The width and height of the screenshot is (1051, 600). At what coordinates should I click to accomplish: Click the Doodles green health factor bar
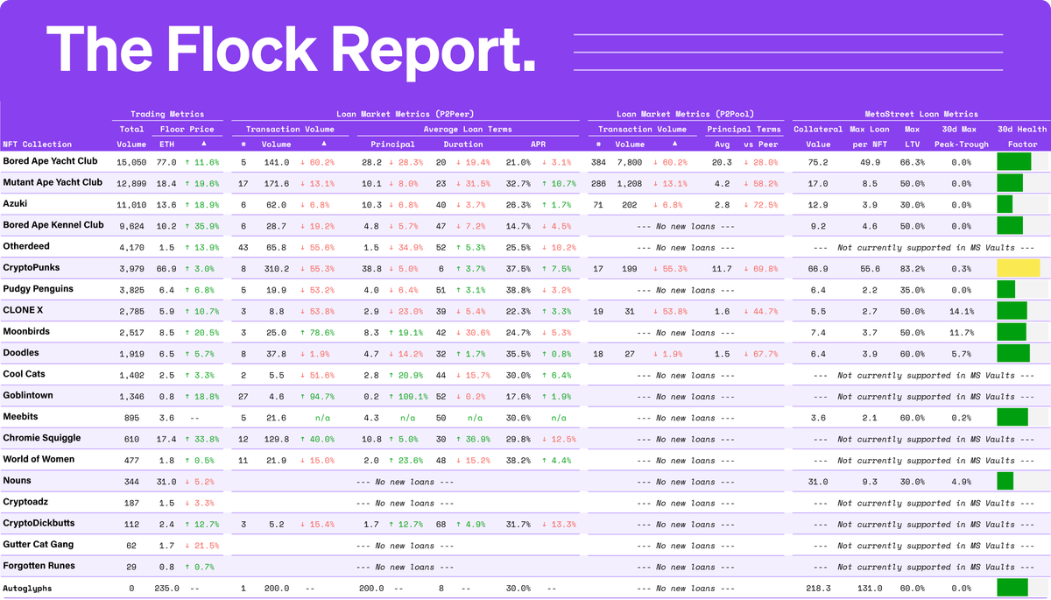1014,353
